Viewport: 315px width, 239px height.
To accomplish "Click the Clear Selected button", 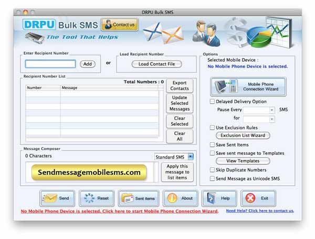I will (x=180, y=121).
